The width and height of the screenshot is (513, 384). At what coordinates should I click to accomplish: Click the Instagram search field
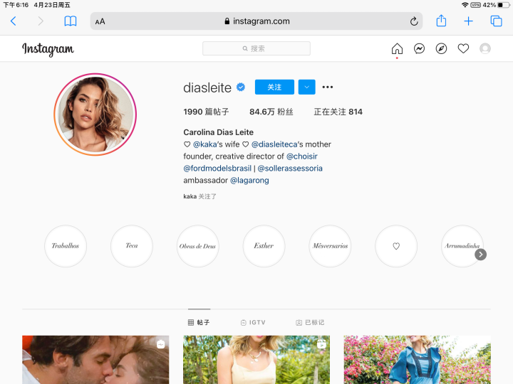(x=256, y=48)
